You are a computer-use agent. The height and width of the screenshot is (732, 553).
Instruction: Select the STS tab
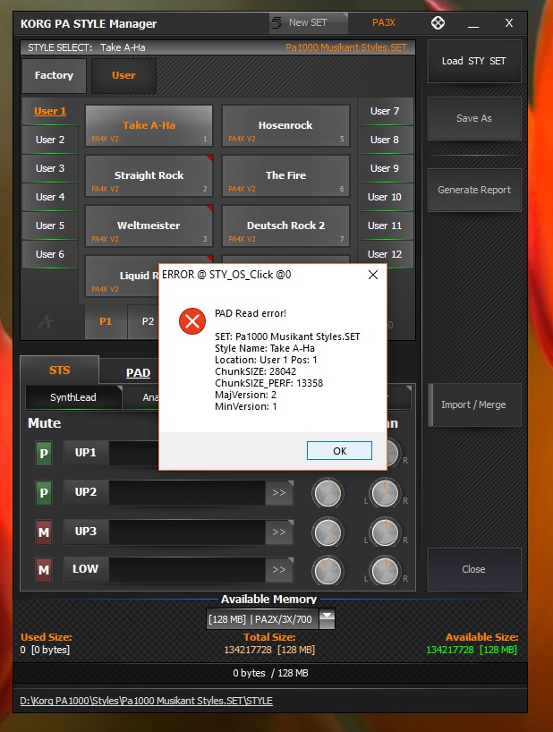[x=60, y=370]
